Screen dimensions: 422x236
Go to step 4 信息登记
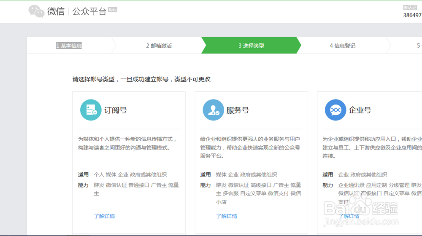(343, 46)
